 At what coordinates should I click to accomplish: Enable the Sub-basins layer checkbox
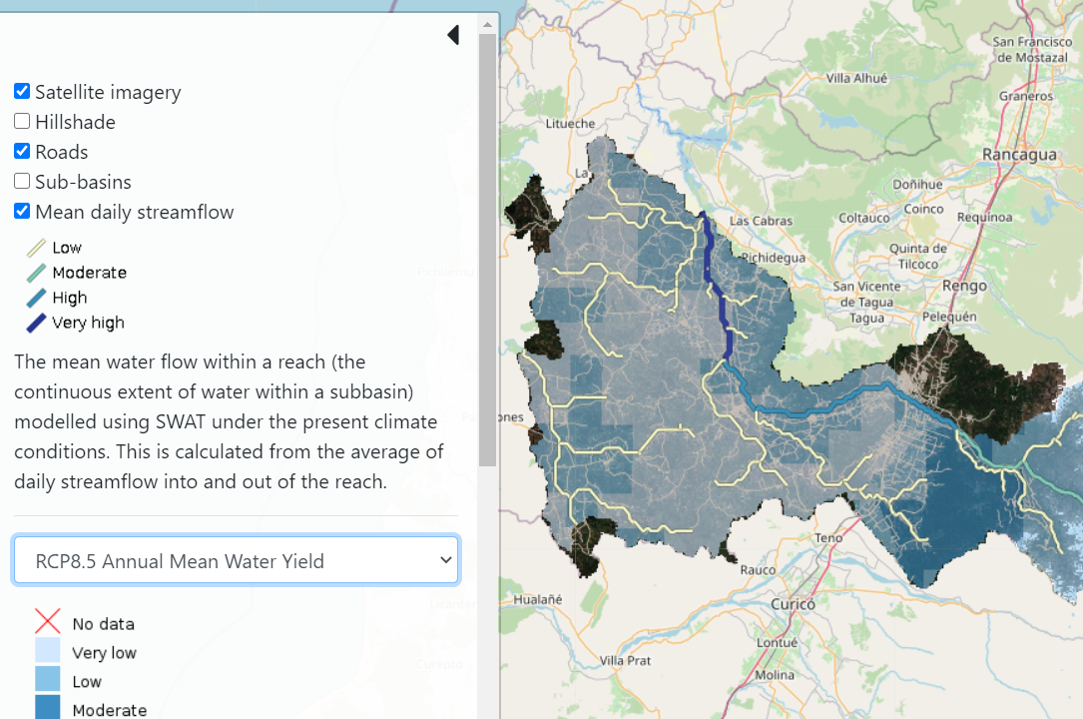(22, 181)
